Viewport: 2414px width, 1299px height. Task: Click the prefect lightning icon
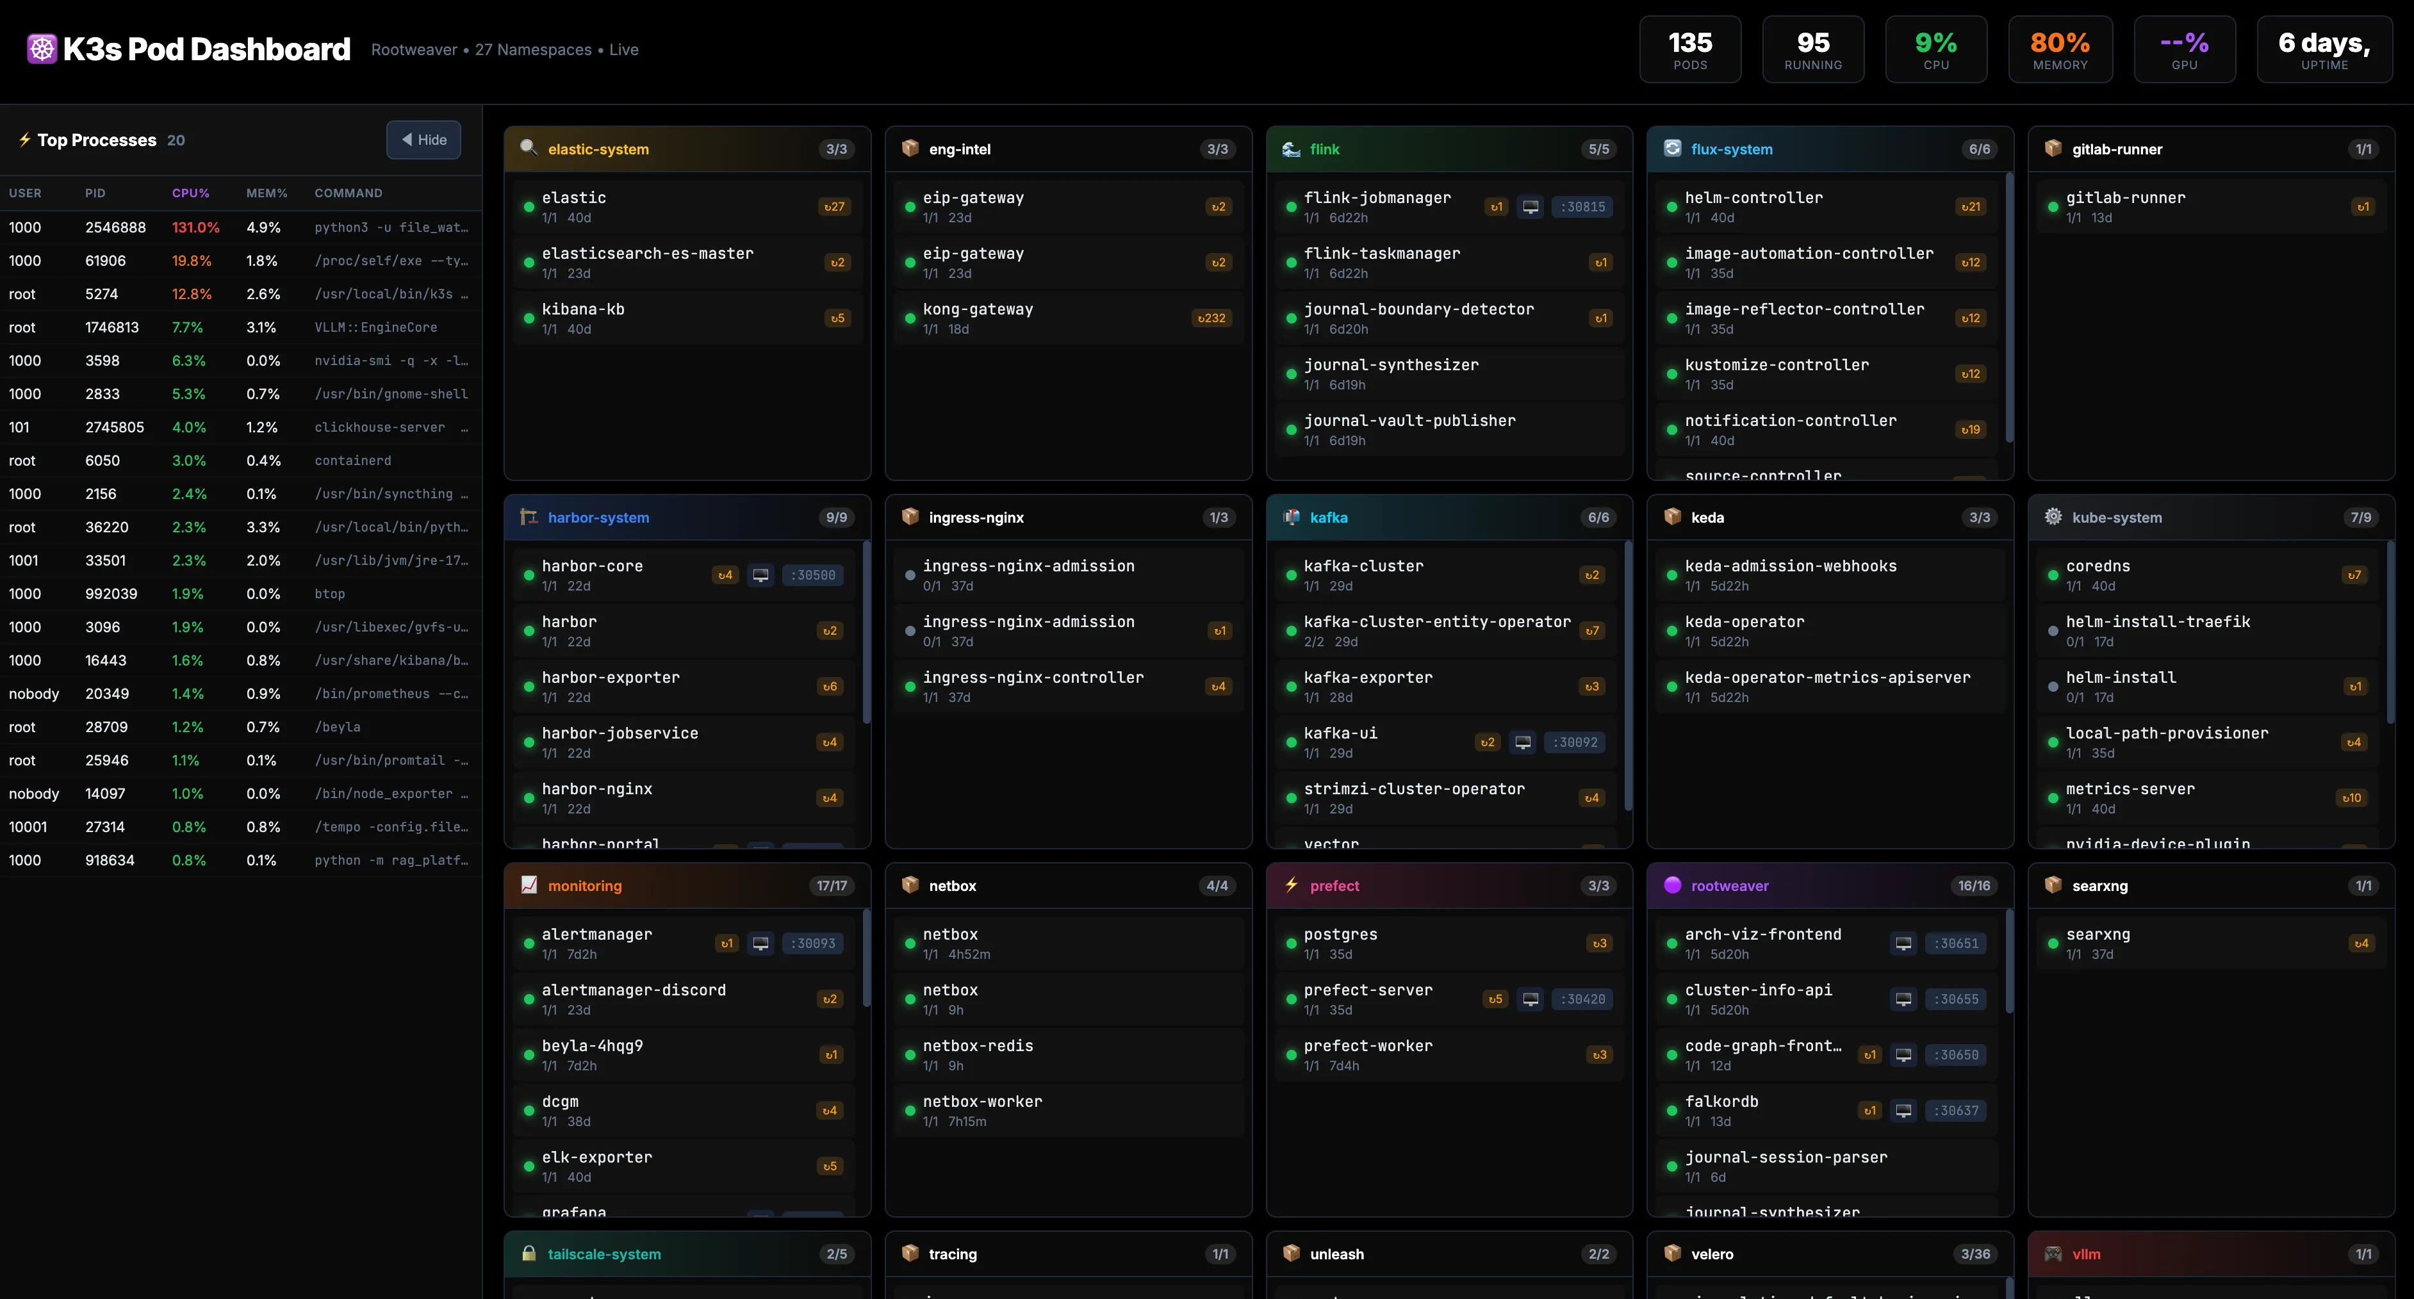point(1290,885)
